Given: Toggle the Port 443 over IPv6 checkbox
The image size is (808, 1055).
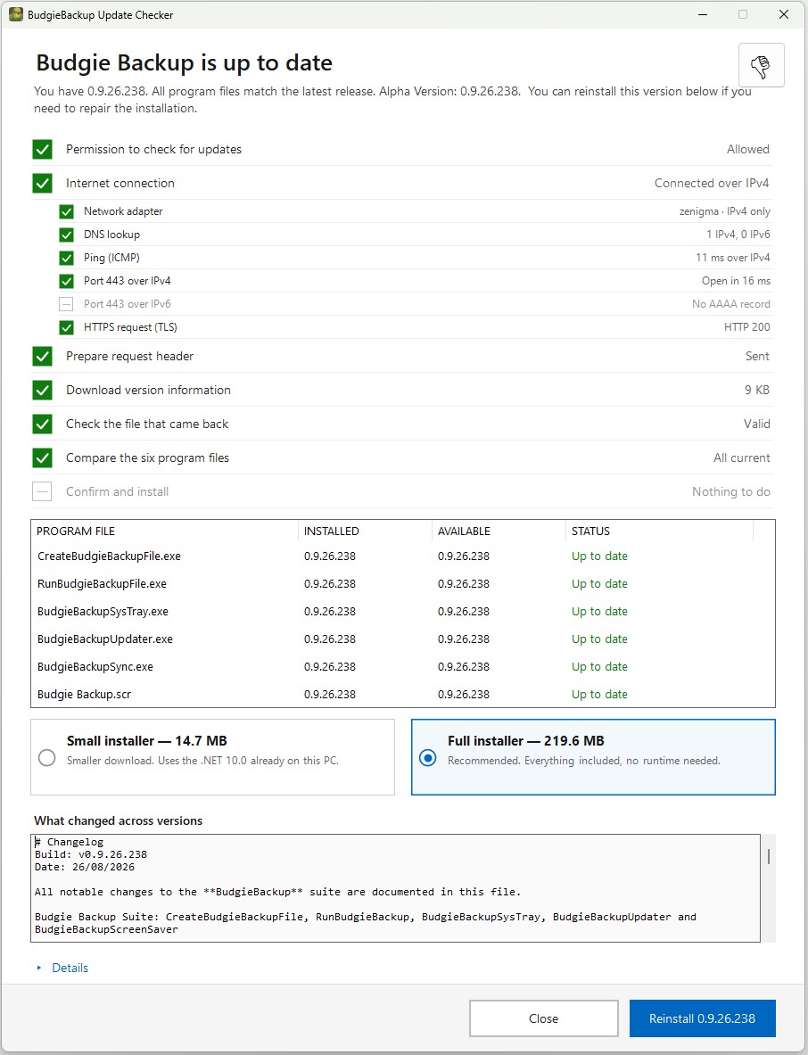Looking at the screenshot, I should click(66, 304).
